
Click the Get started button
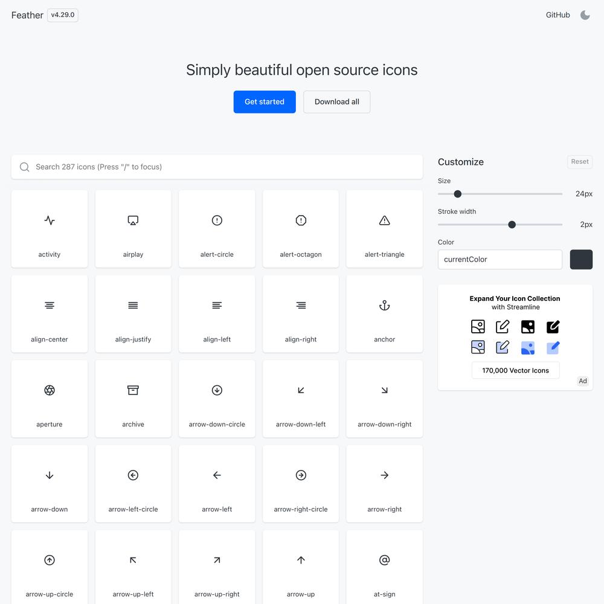265,101
